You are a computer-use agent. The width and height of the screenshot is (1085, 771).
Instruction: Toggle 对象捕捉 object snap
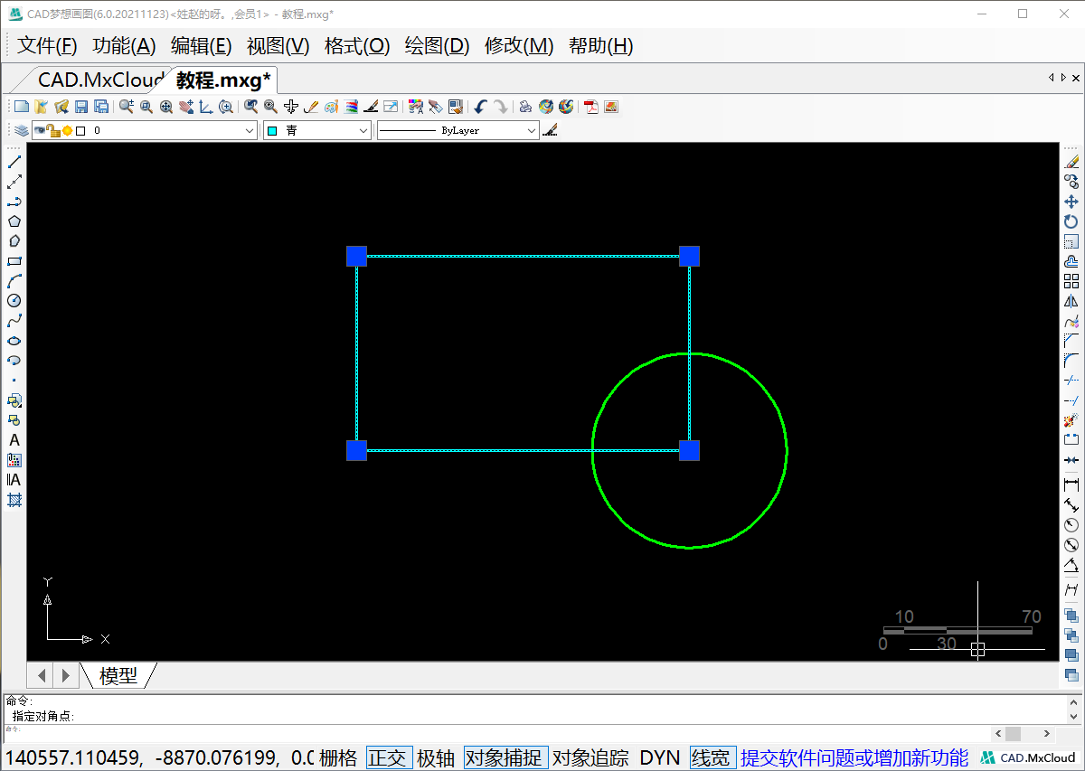click(505, 757)
